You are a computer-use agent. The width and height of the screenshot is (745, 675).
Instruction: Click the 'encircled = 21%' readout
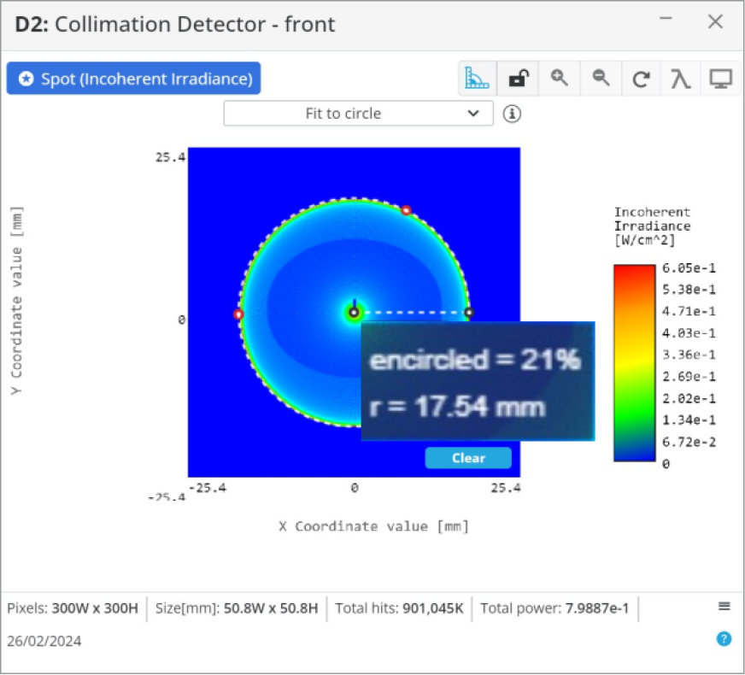point(475,360)
